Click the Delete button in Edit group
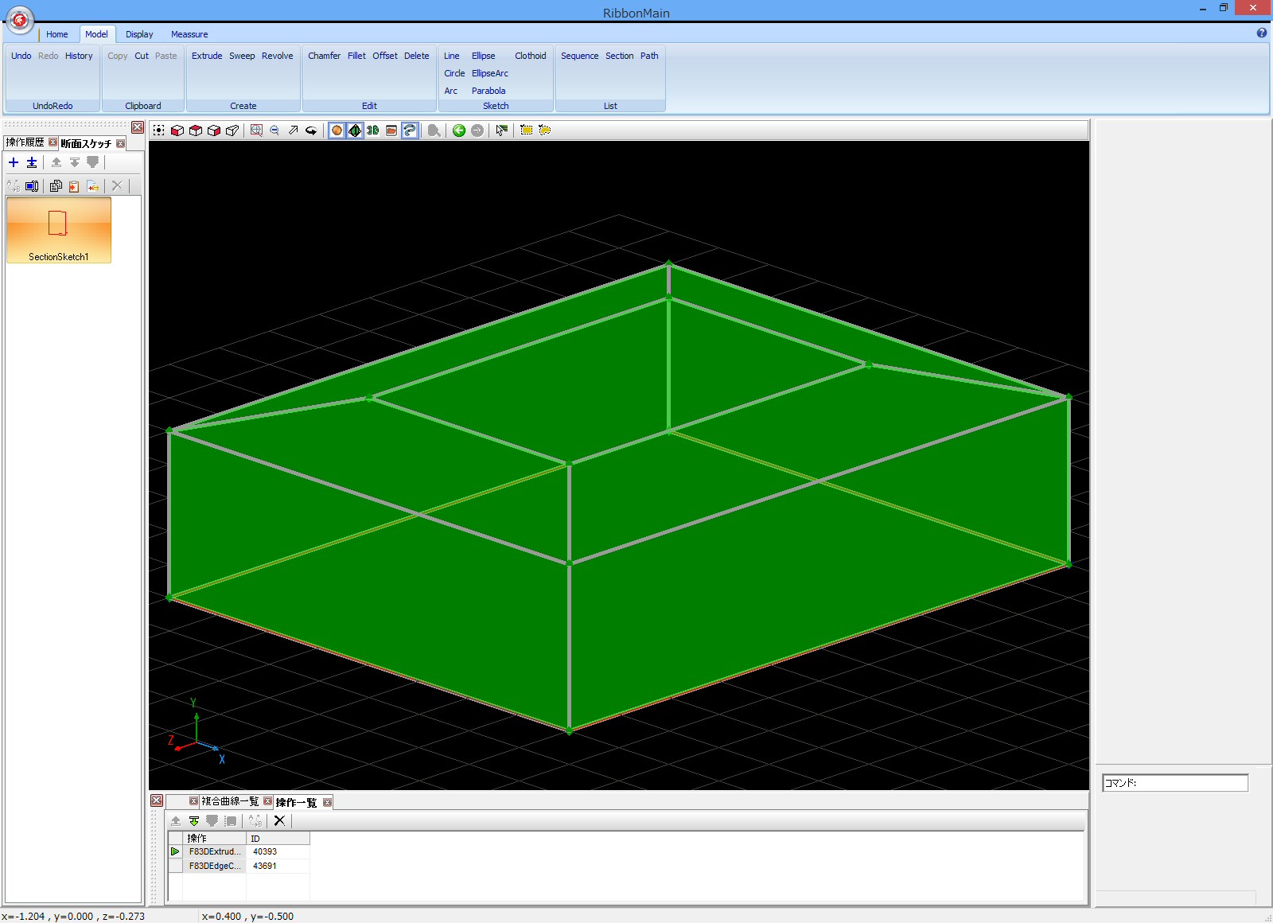The height and width of the screenshot is (923, 1273). point(416,56)
